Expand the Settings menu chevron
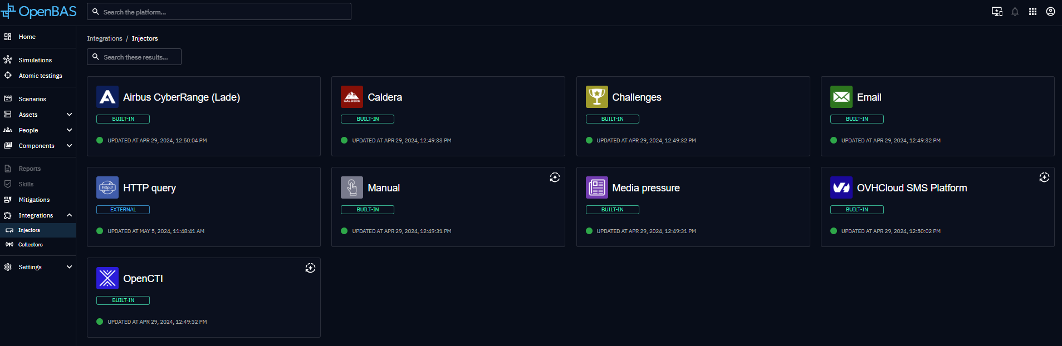 pos(69,267)
